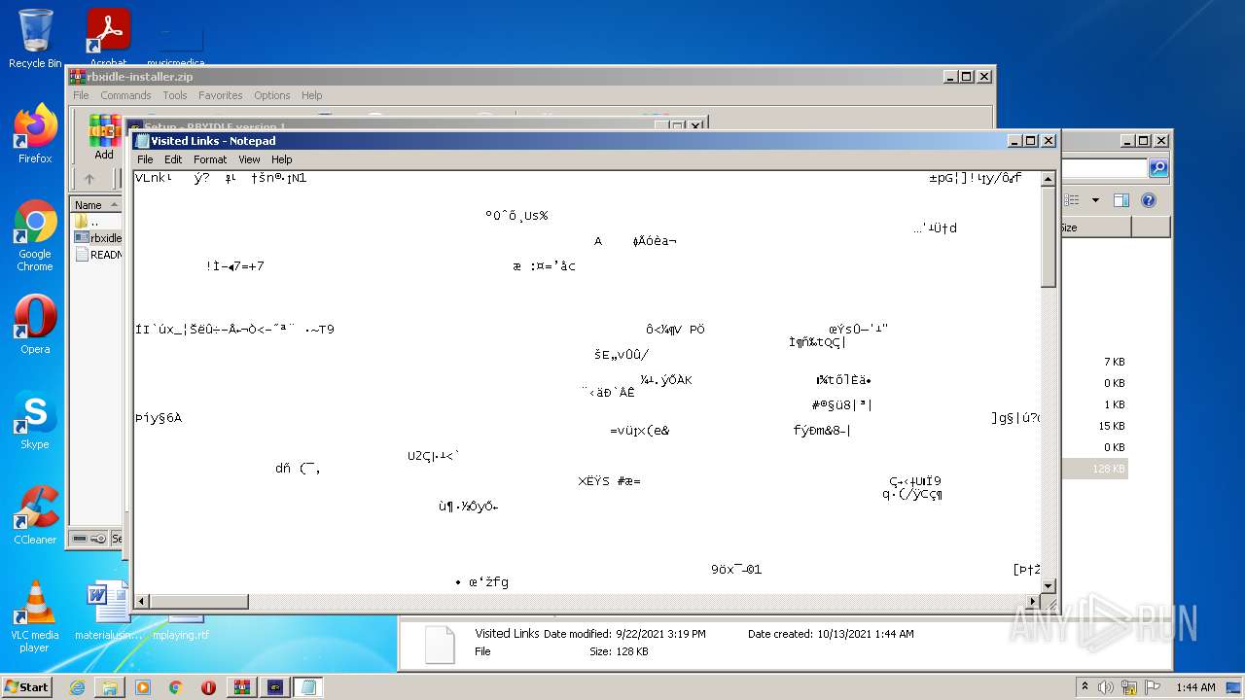The image size is (1245, 700).
Task: Open the Acrobat Reader desktop icon
Action: click(x=109, y=39)
